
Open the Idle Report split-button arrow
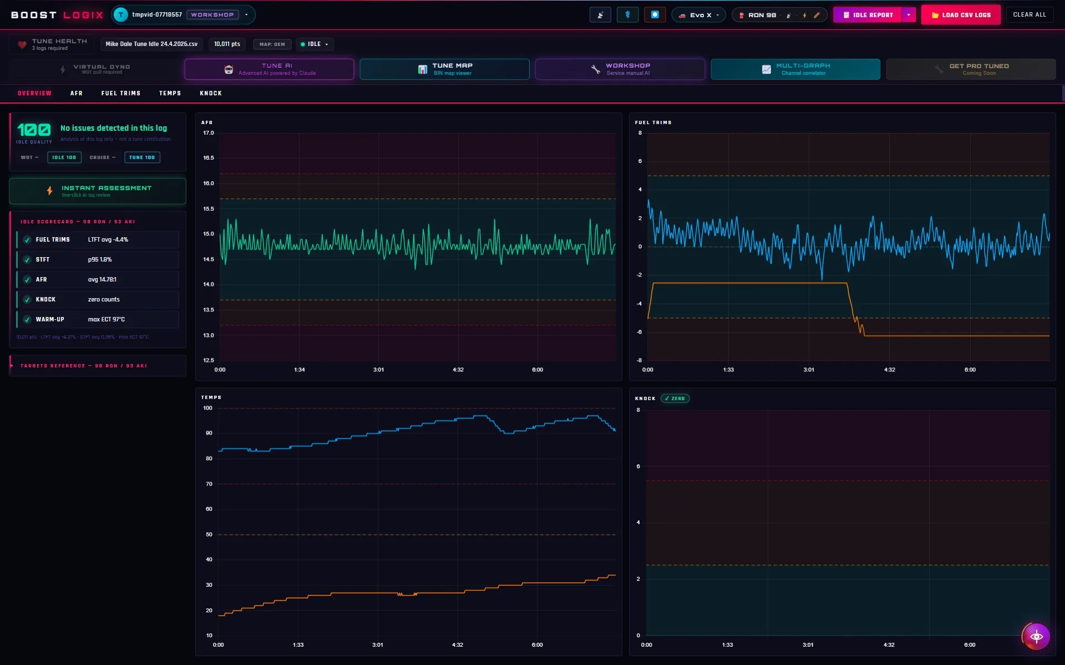[x=909, y=15]
